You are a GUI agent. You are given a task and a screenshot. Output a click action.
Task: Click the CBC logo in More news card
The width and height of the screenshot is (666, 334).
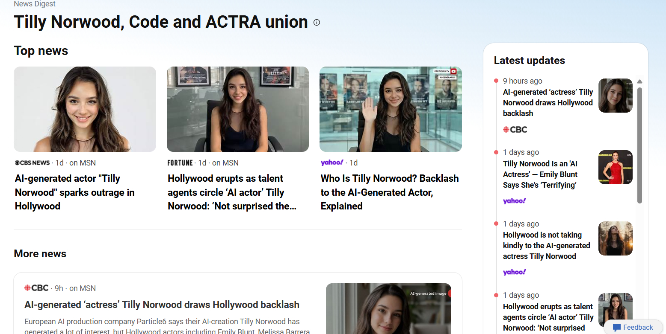pyautogui.click(x=37, y=288)
